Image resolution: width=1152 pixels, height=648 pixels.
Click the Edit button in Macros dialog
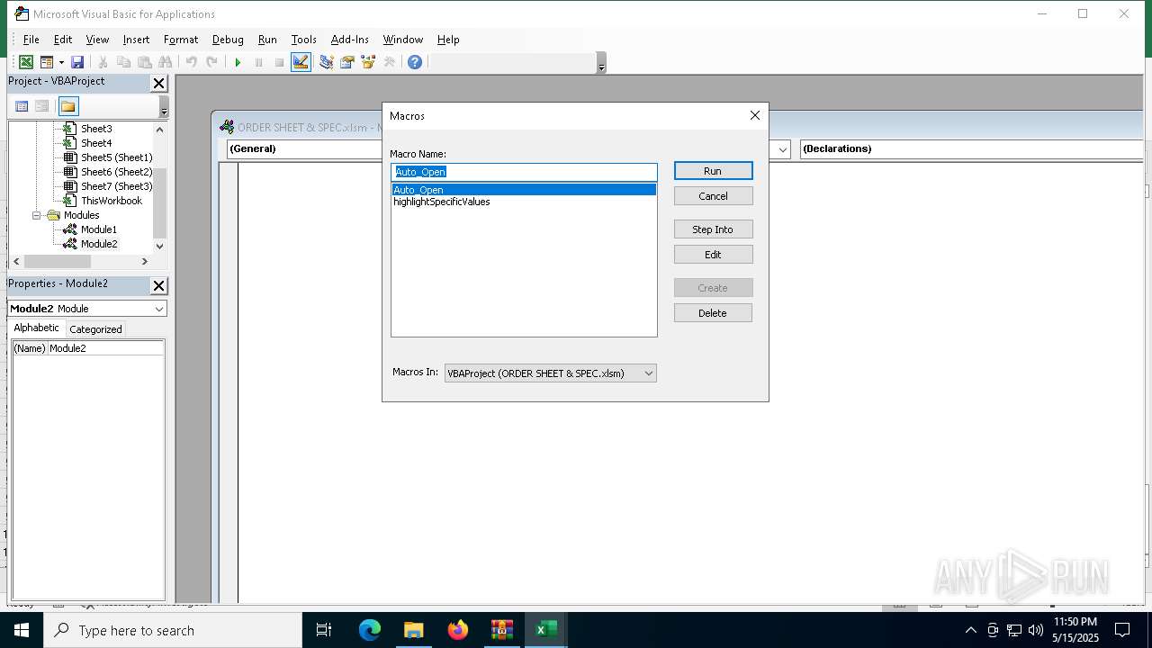713,255
